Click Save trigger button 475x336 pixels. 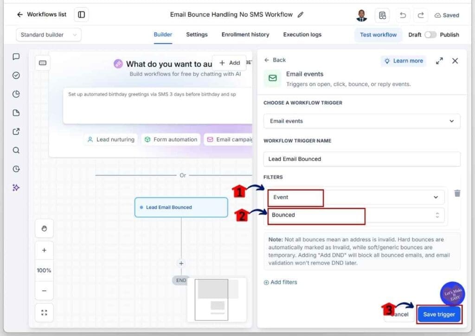pos(439,315)
